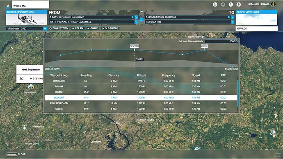
Task: Open the notifications bell icon
Action: coord(239,5)
